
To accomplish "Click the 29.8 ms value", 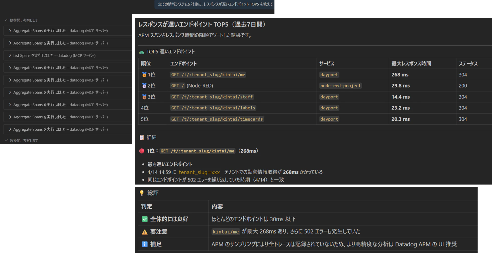I will (x=401, y=86).
